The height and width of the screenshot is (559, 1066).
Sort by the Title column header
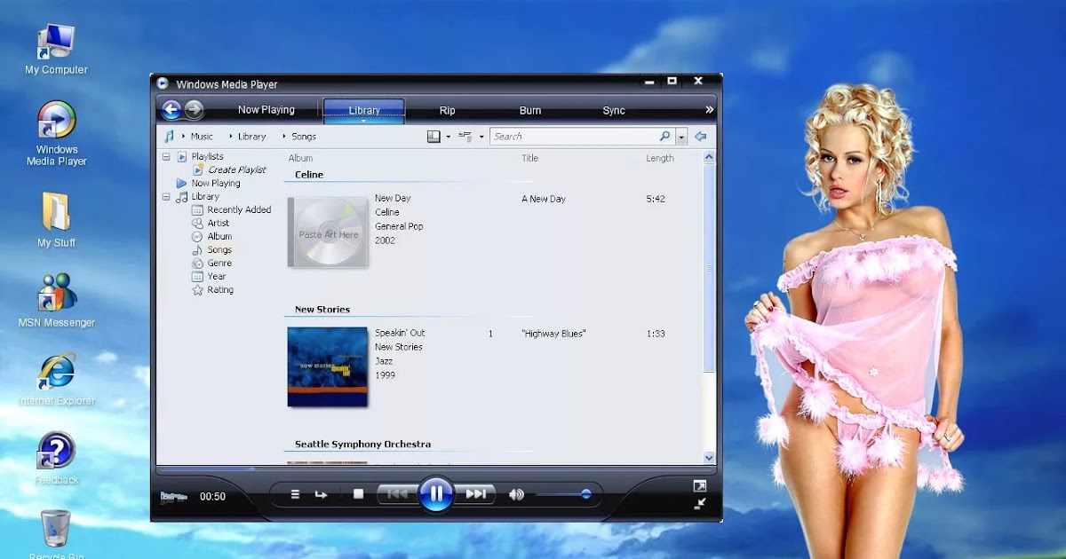529,158
